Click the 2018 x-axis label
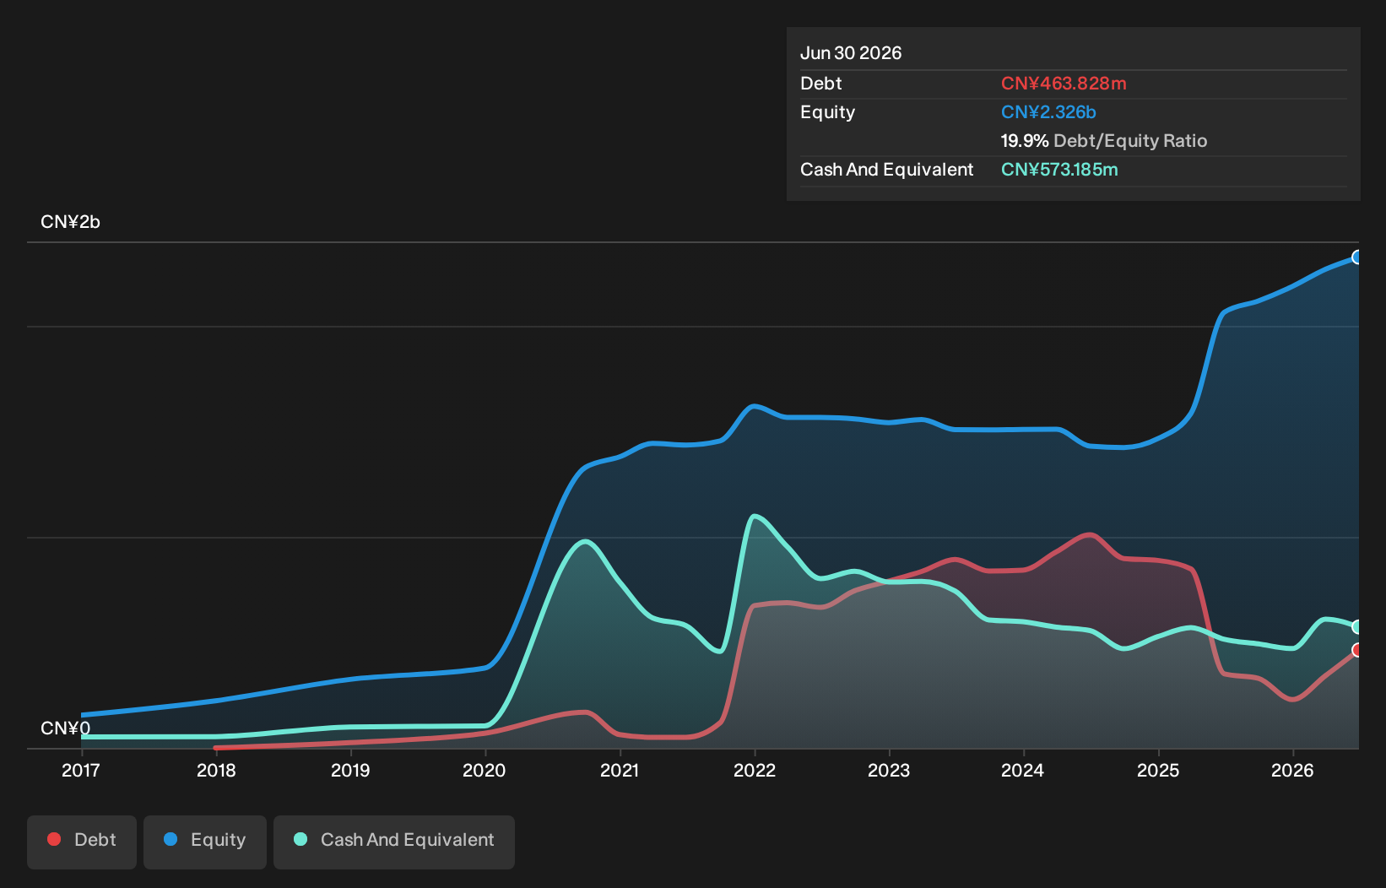The image size is (1386, 888). [x=216, y=770]
